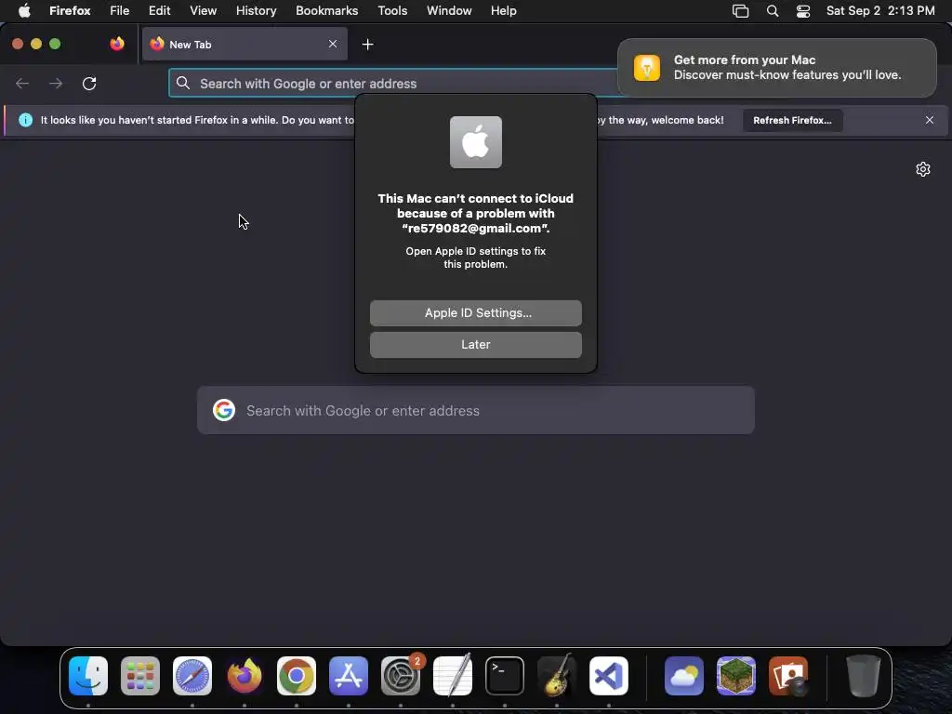The height and width of the screenshot is (714, 952).
Task: Open the Help menu
Action: (503, 11)
